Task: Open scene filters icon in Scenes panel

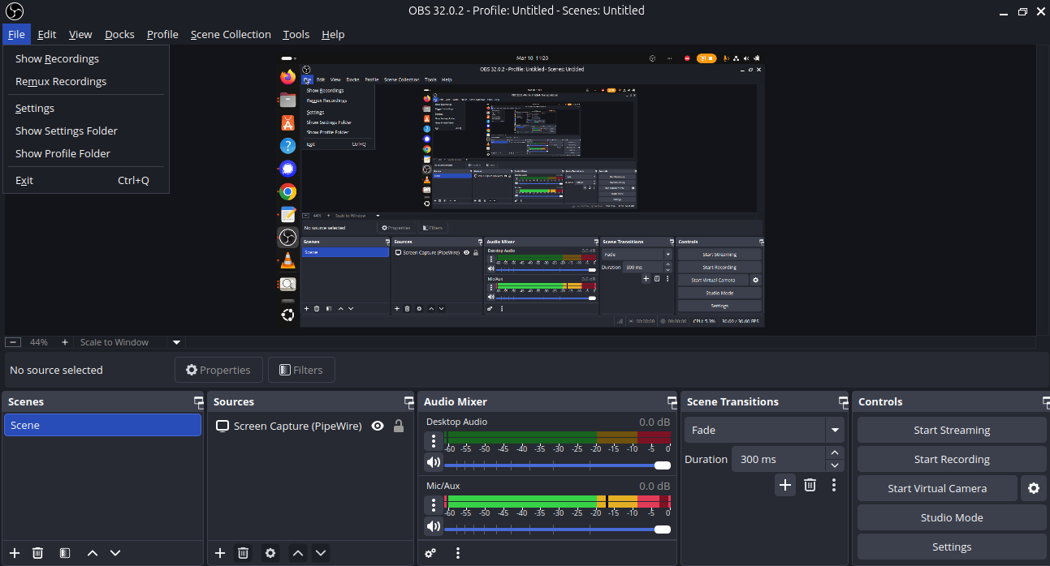Action: tap(65, 553)
